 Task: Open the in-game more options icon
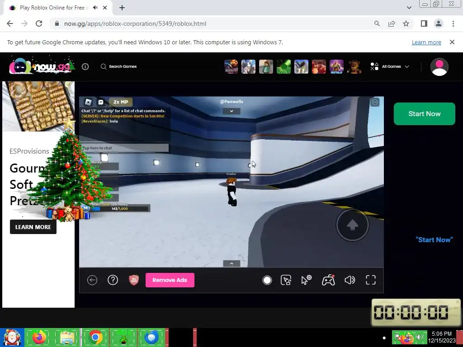(375, 102)
